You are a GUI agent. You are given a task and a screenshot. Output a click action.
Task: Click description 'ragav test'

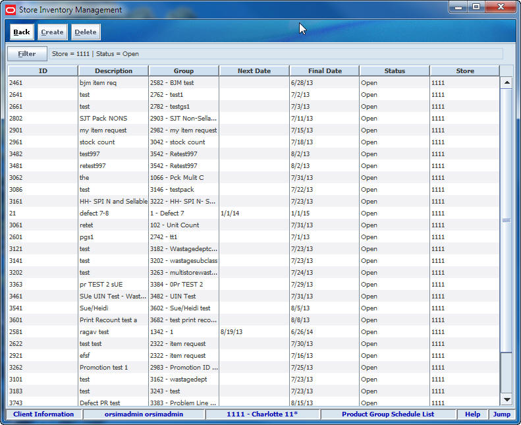point(94,332)
